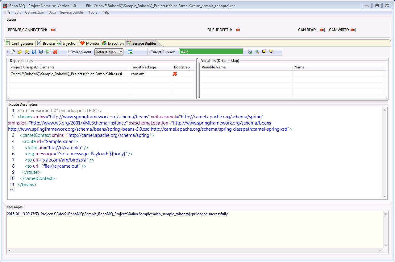Click Route Description scrollbar down arrow
395x262 pixels.
tap(385, 196)
